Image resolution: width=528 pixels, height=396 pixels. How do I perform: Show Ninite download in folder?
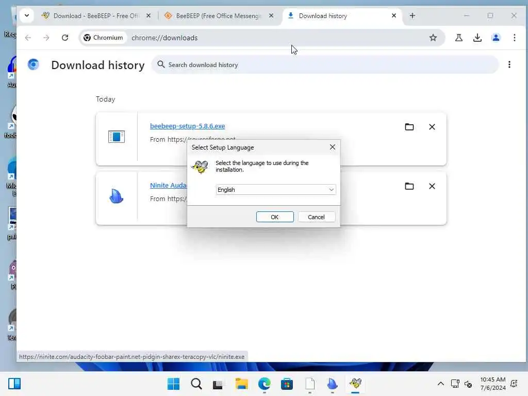[409, 186]
